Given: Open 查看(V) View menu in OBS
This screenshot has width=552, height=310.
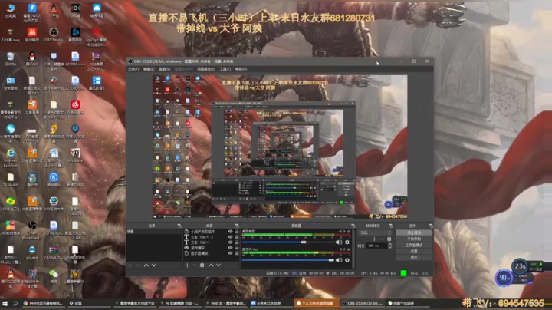Looking at the screenshot, I should [164, 69].
